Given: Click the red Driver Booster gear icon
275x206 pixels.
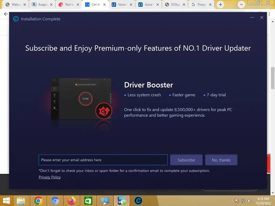Looking at the screenshot, I should pyautogui.click(x=104, y=111).
